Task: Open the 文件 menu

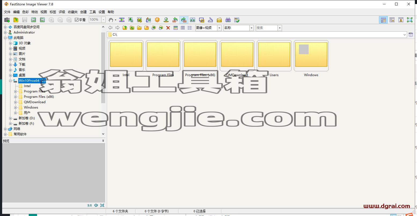Action: [x=7, y=12]
